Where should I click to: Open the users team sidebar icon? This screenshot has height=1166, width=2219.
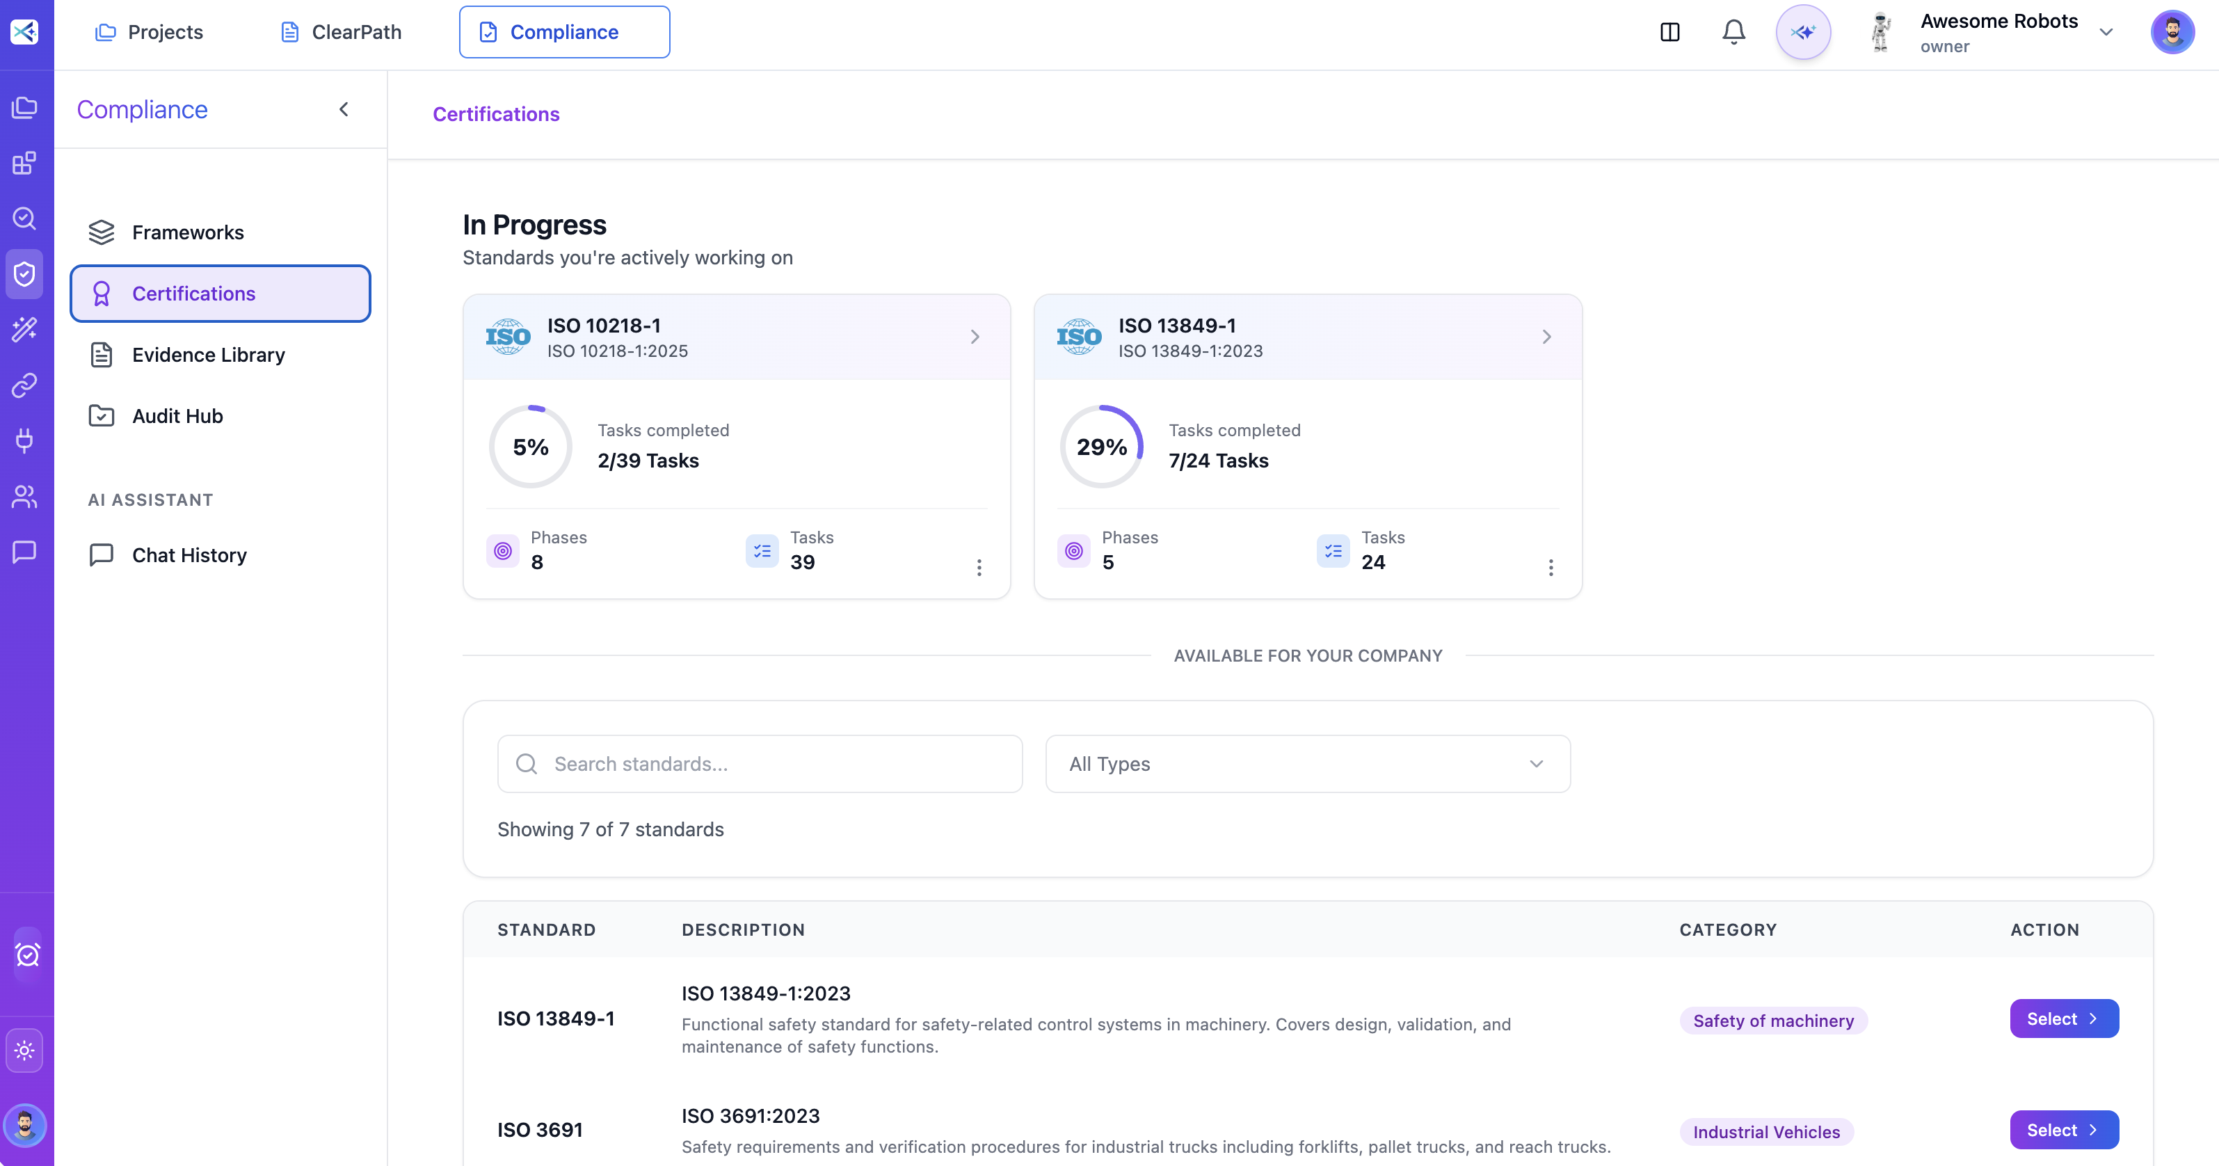click(x=24, y=497)
